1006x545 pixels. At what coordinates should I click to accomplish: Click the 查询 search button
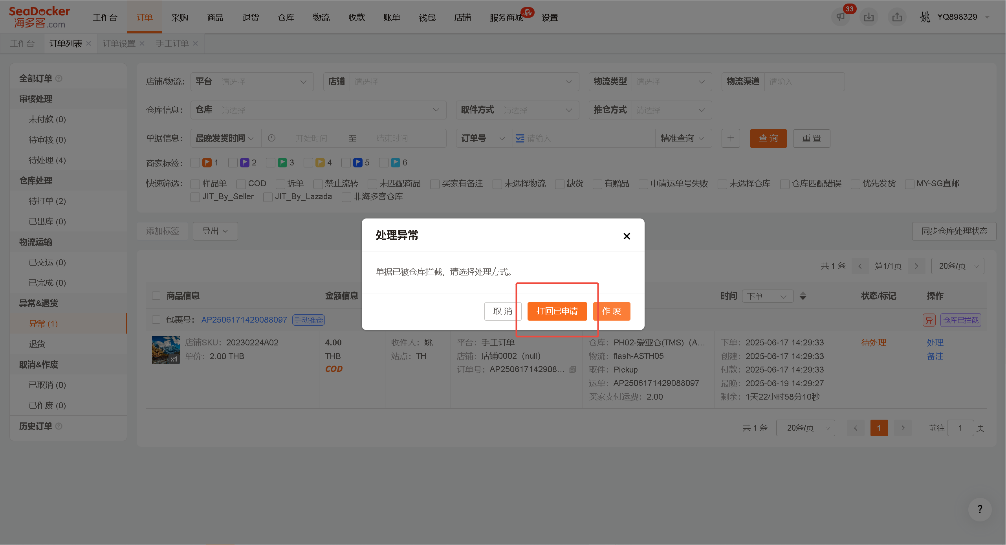coord(768,138)
